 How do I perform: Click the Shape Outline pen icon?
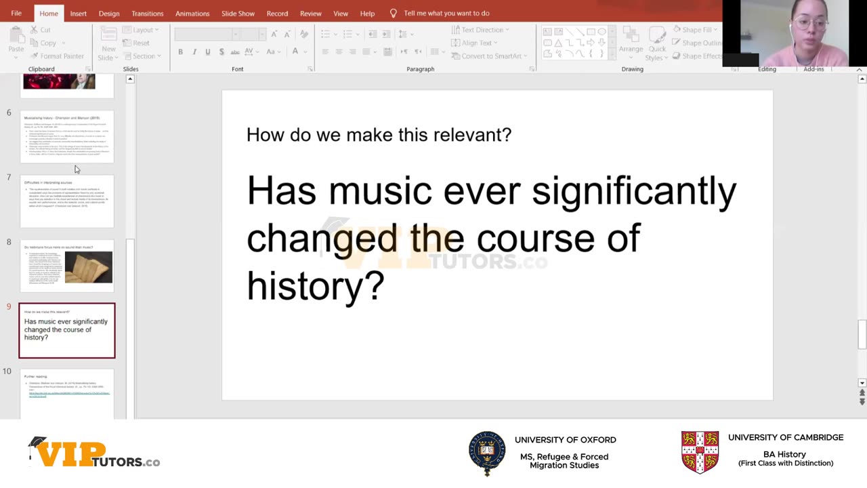pyautogui.click(x=677, y=43)
